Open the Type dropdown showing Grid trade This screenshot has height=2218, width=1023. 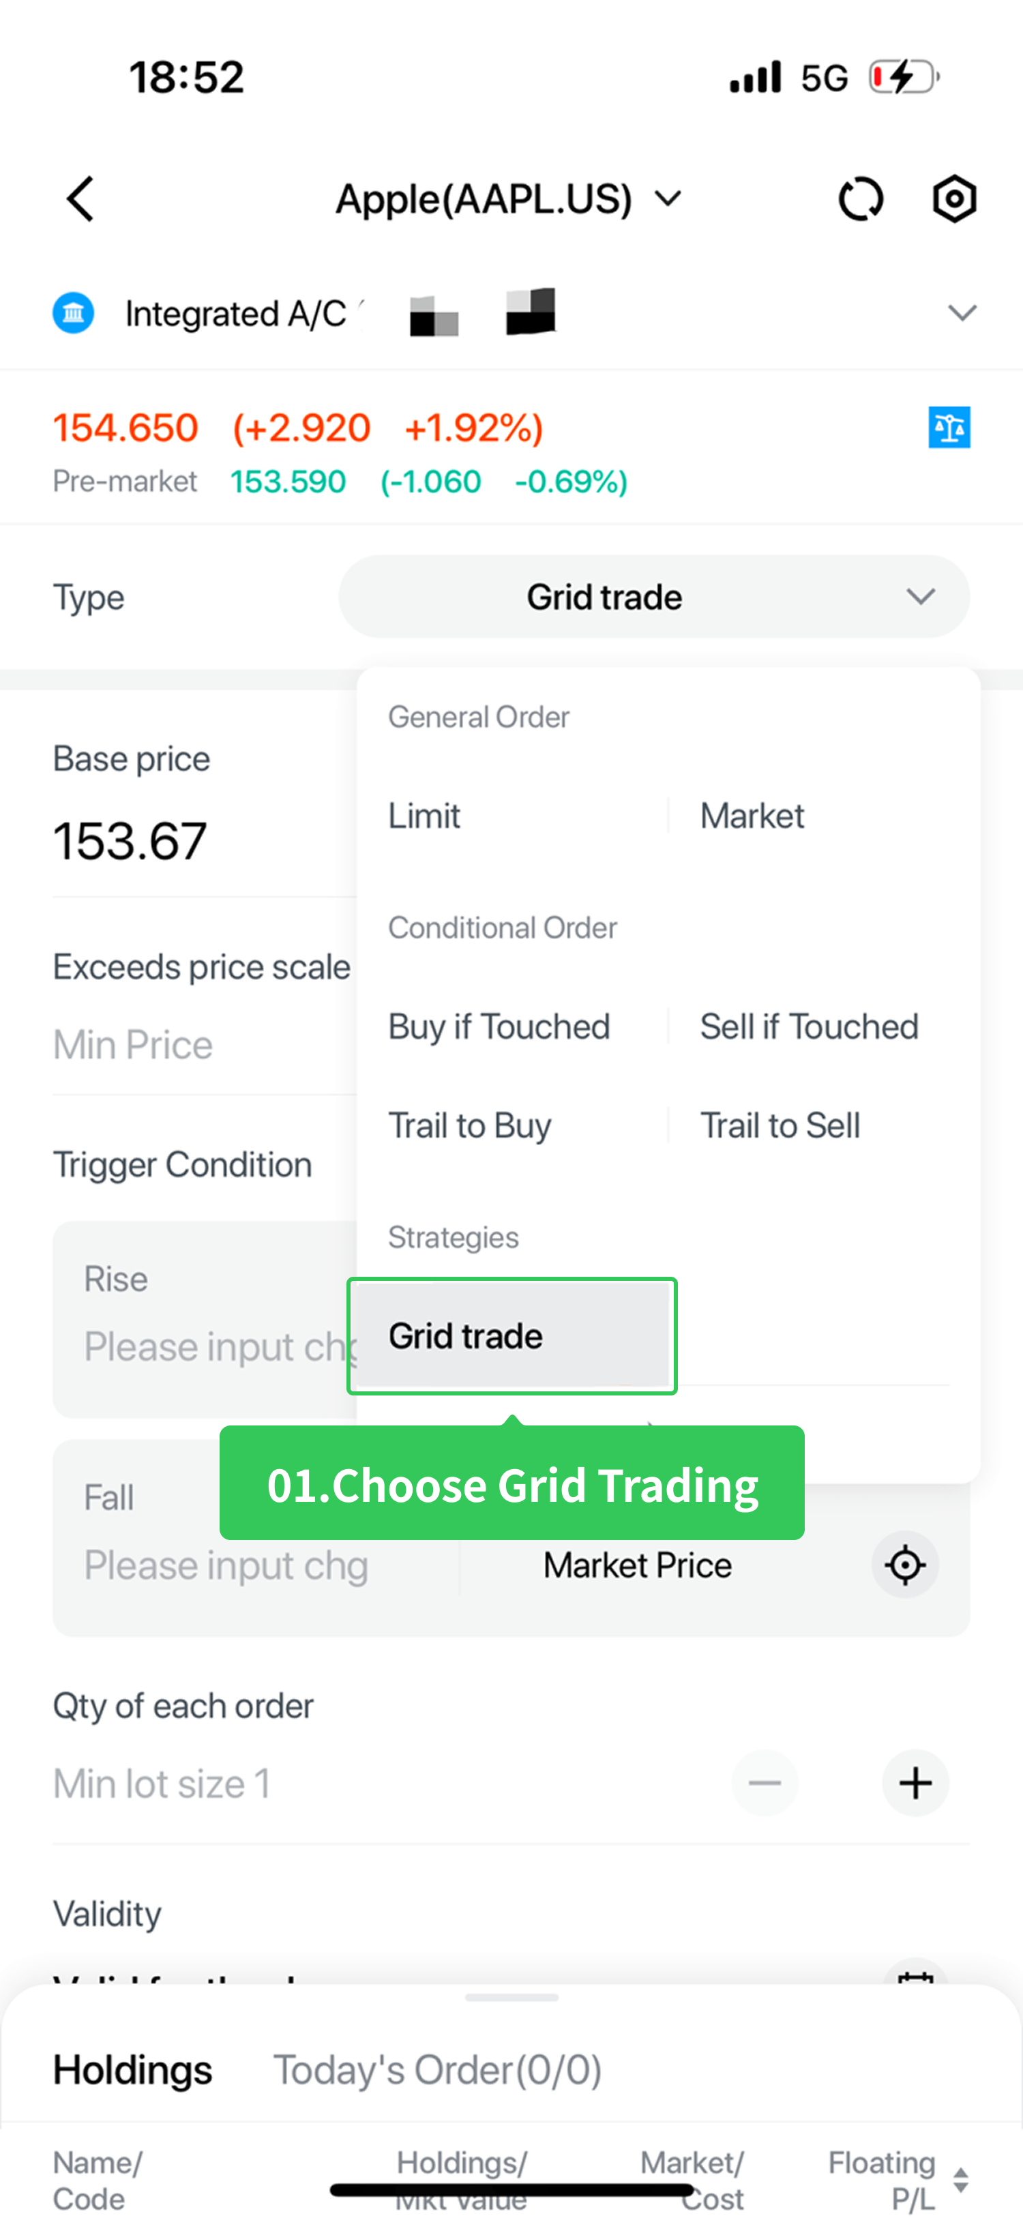653,597
